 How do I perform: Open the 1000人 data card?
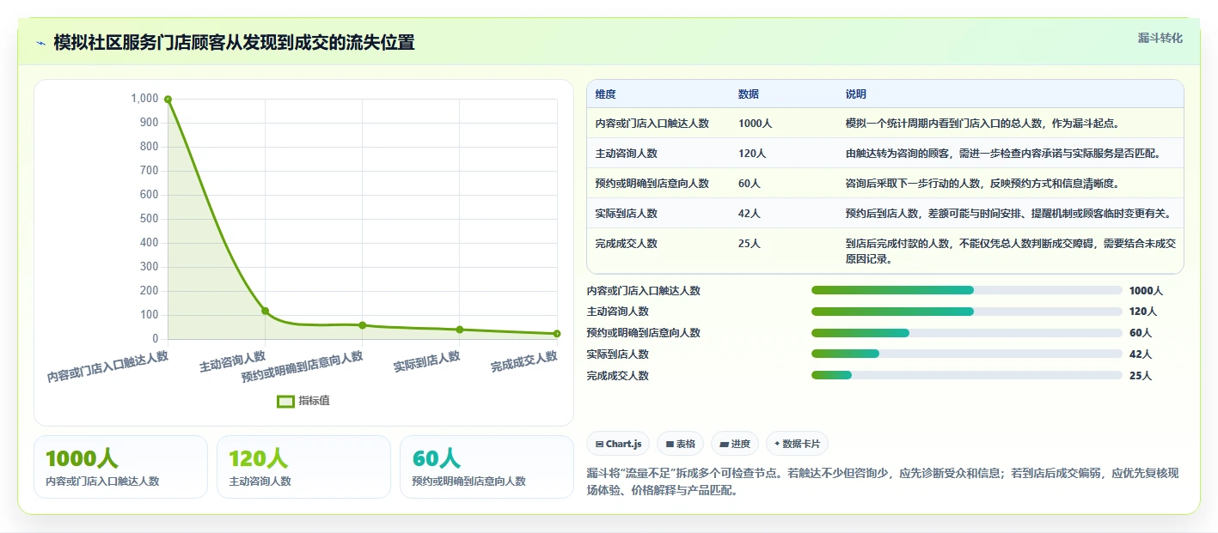[120, 467]
